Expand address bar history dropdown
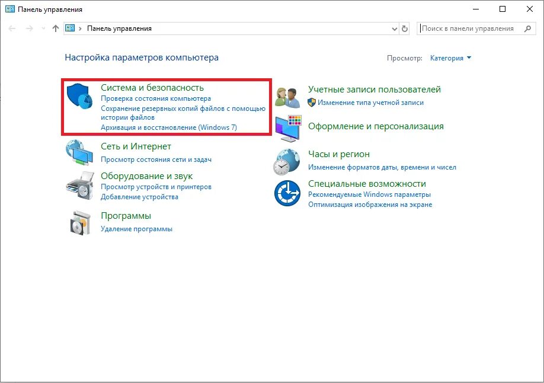 395,29
